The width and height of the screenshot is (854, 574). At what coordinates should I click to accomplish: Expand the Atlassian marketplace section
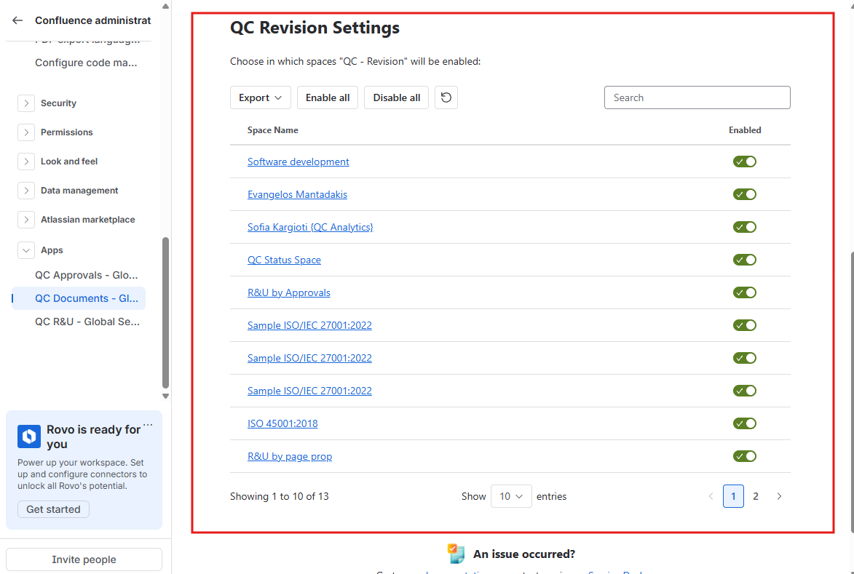(26, 220)
